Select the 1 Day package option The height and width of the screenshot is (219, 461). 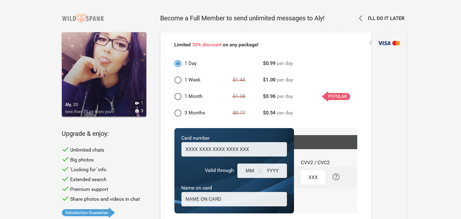pyautogui.click(x=178, y=64)
